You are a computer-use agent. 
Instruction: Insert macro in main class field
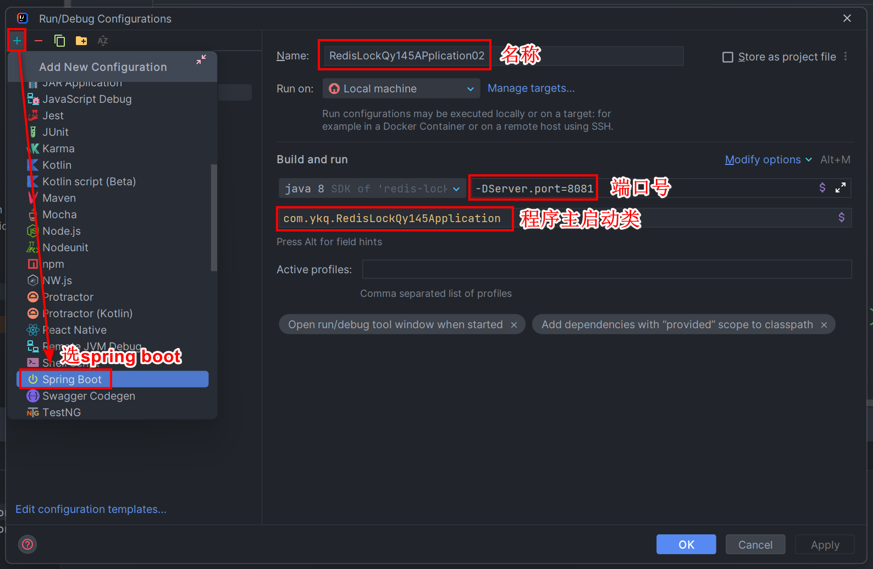pyautogui.click(x=842, y=217)
